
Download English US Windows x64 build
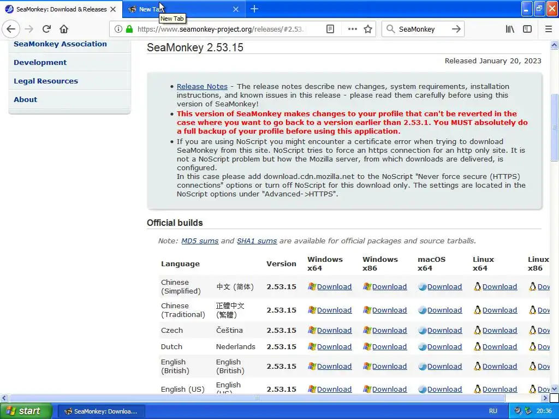point(334,390)
